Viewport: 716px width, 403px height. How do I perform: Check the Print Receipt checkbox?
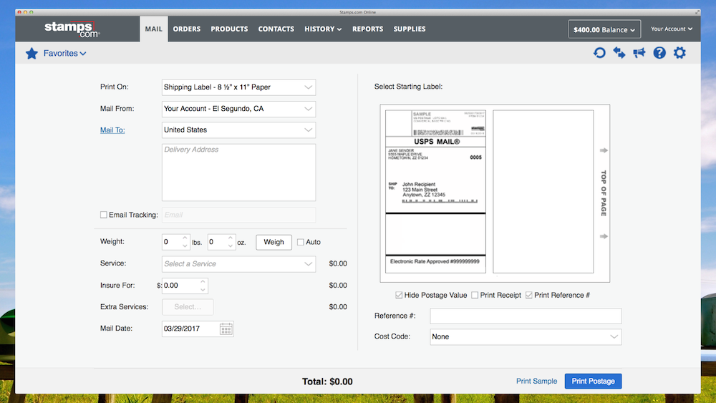click(x=475, y=296)
